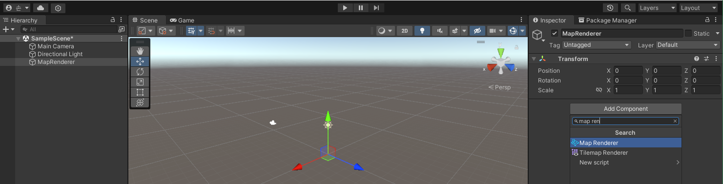Select the Scale tool
The width and height of the screenshot is (723, 184).
point(140,82)
